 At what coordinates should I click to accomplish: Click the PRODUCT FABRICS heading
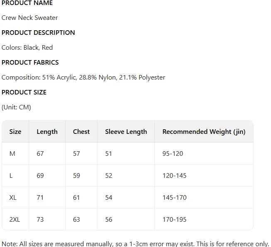[30, 63]
